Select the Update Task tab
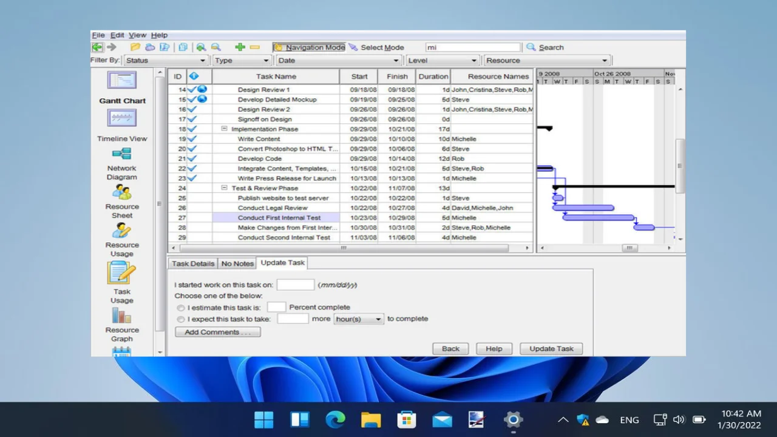The width and height of the screenshot is (777, 437). [x=282, y=263]
